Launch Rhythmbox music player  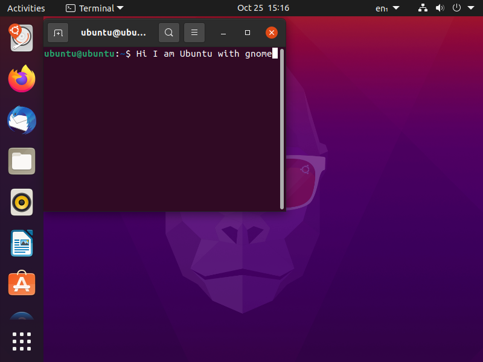point(22,202)
